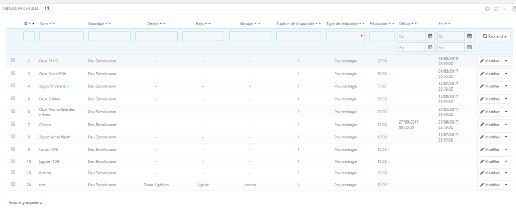Sort quantity column ascending
The height and width of the screenshot is (211, 516).
pyautogui.click(x=320, y=24)
